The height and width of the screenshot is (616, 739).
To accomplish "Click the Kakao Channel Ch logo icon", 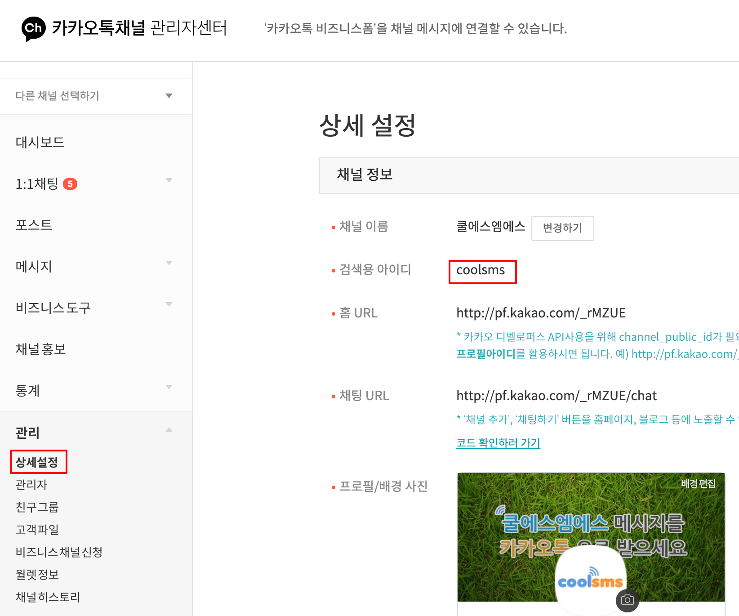I will tap(33, 29).
